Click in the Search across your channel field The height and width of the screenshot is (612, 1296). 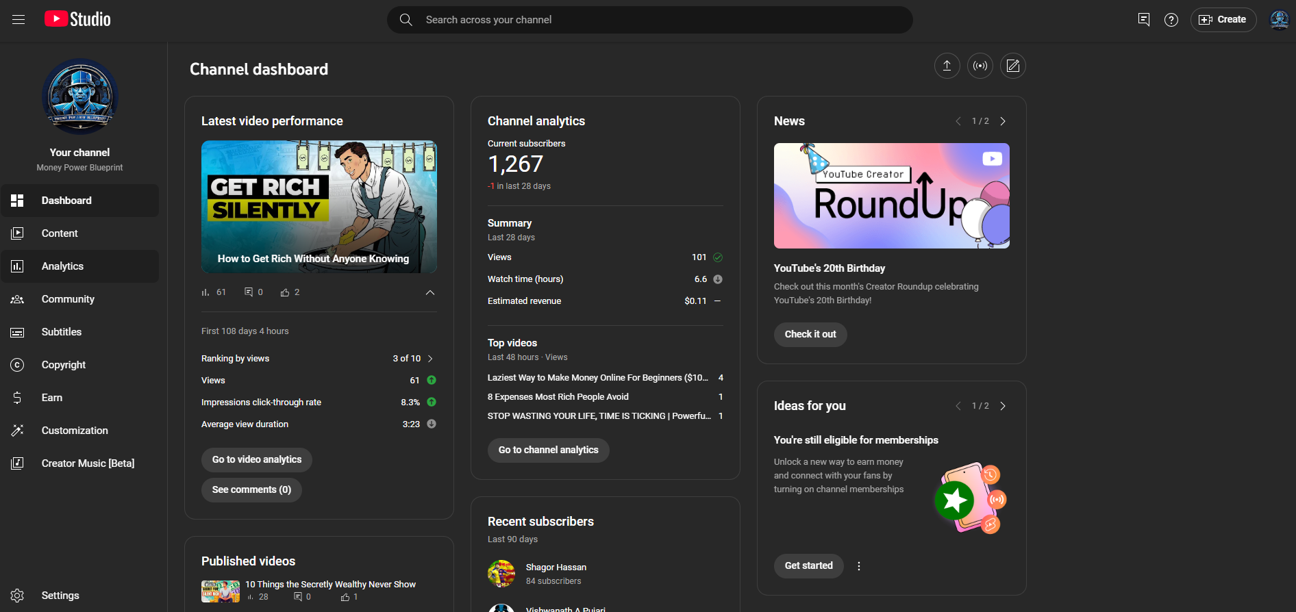tap(650, 20)
